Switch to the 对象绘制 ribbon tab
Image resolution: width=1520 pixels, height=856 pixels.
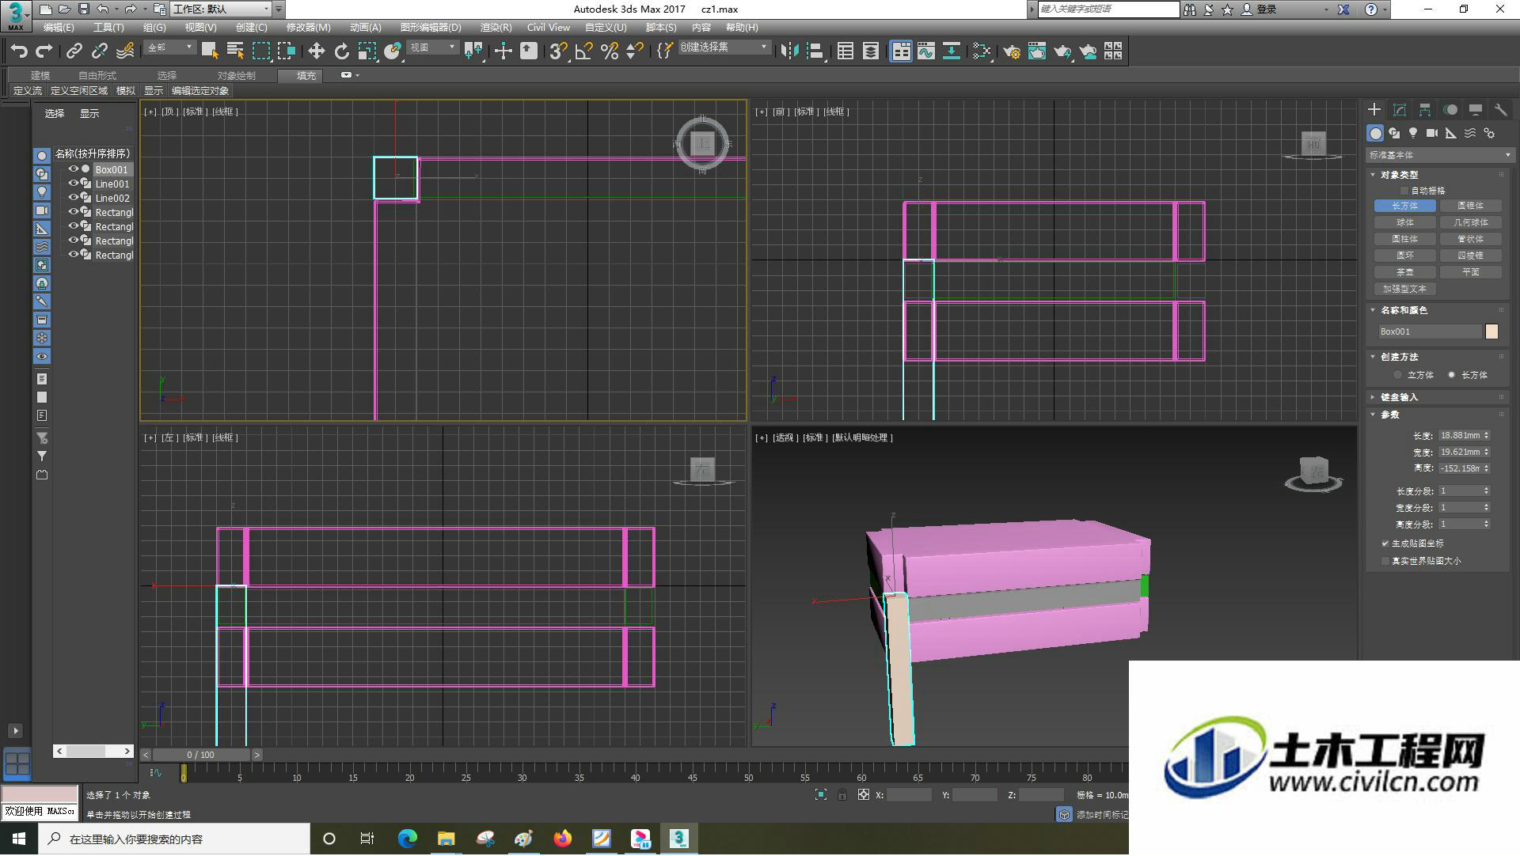237,75
